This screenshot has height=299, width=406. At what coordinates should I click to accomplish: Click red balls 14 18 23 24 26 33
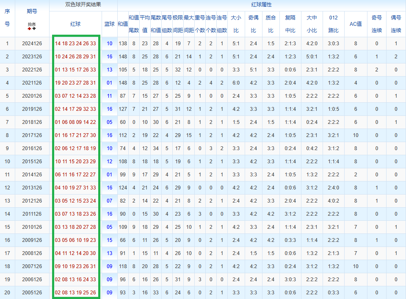(x=75, y=44)
